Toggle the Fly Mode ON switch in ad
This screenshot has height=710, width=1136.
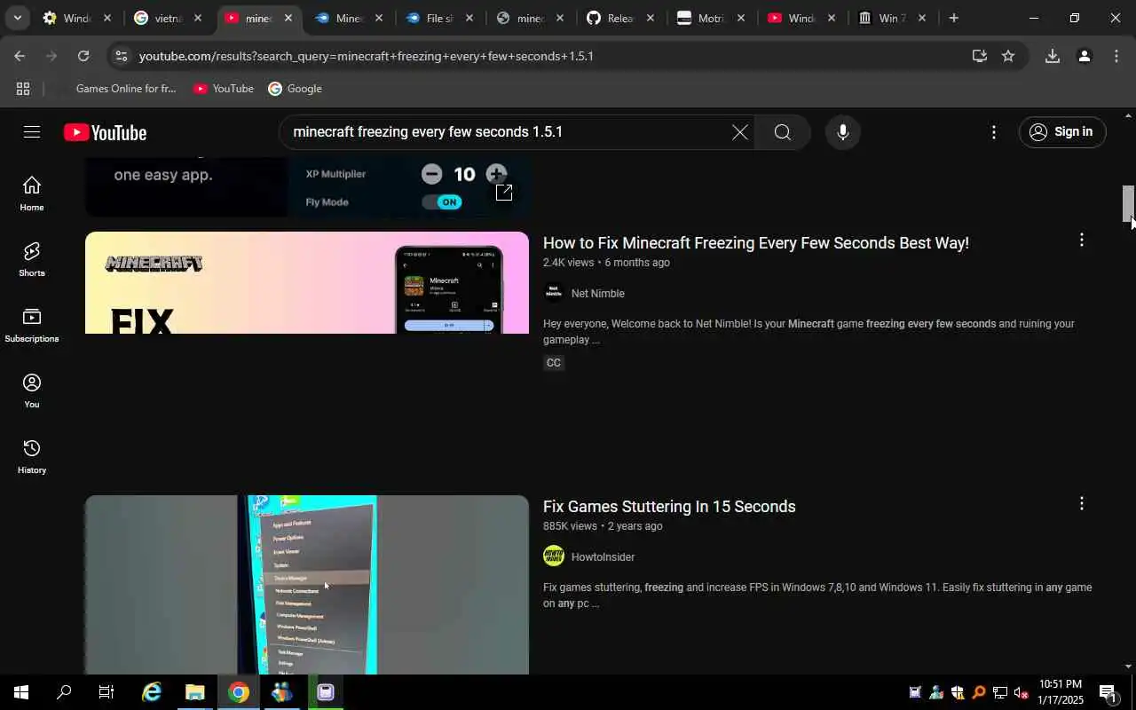pos(442,202)
